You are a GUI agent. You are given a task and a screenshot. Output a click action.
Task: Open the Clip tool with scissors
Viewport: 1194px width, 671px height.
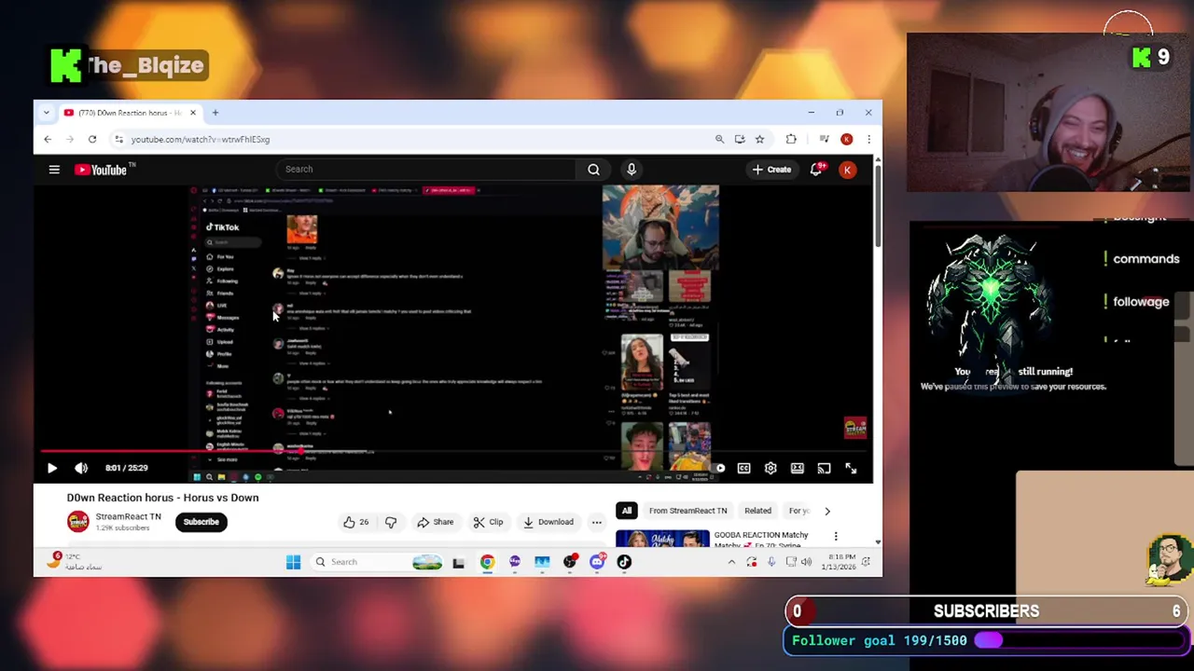488,522
